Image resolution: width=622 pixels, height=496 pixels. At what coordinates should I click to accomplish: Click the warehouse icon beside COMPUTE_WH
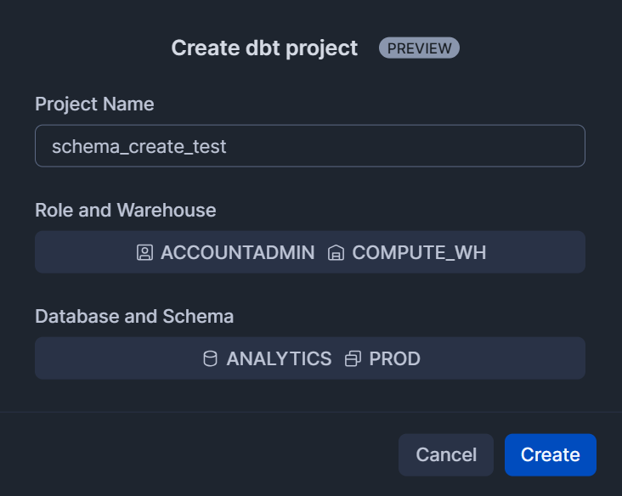(336, 252)
